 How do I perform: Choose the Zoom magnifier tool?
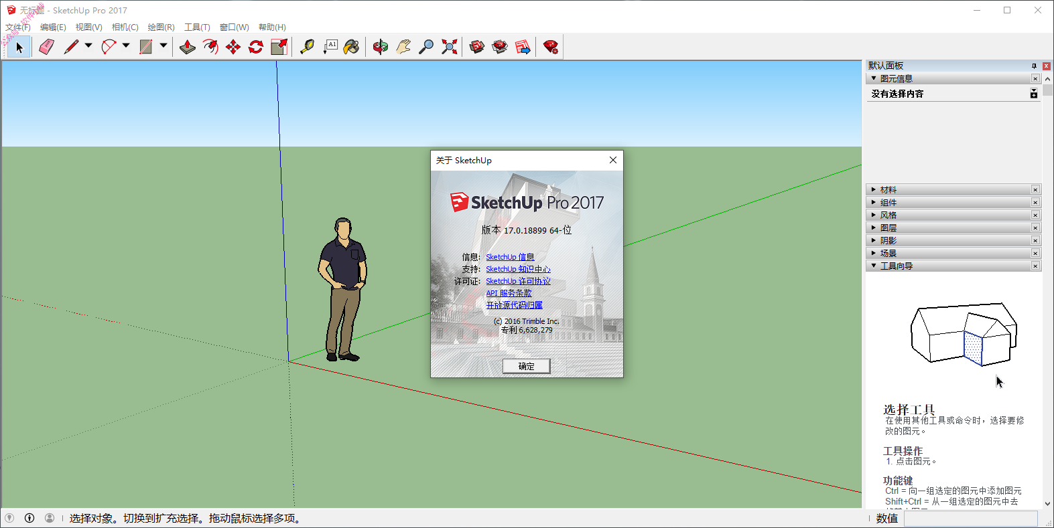click(426, 47)
